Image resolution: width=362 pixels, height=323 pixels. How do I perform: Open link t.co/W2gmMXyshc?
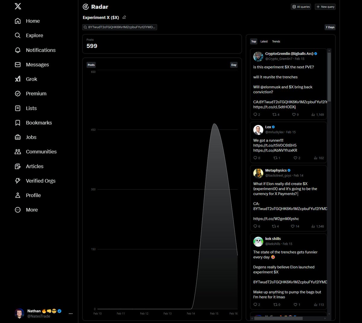pyautogui.click(x=276, y=219)
